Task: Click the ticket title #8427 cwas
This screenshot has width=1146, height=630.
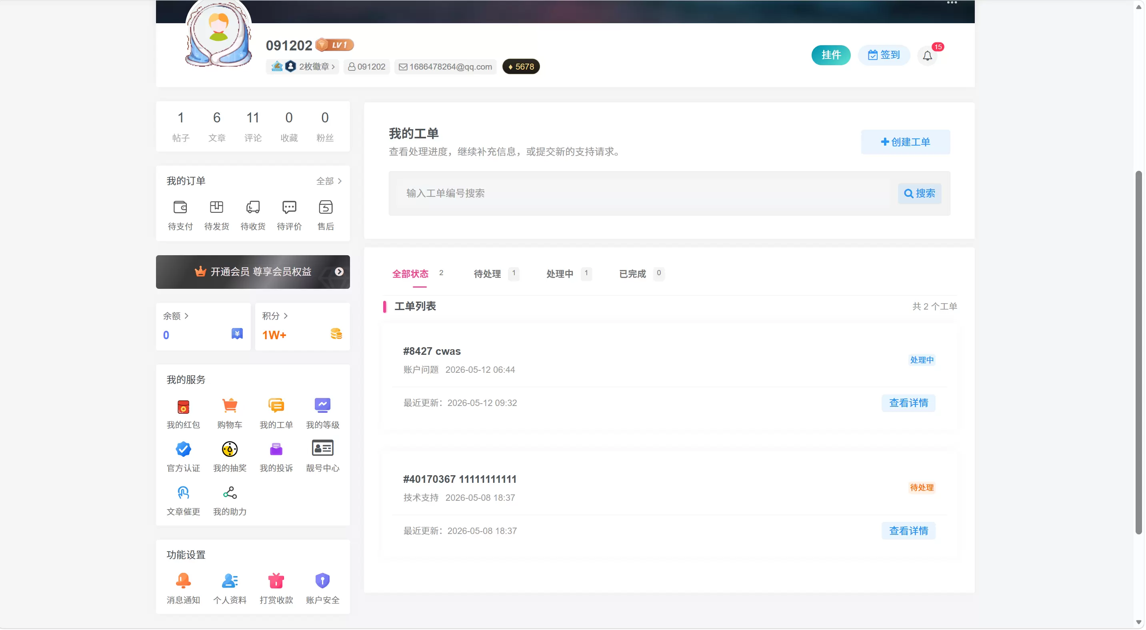Action: pos(432,352)
